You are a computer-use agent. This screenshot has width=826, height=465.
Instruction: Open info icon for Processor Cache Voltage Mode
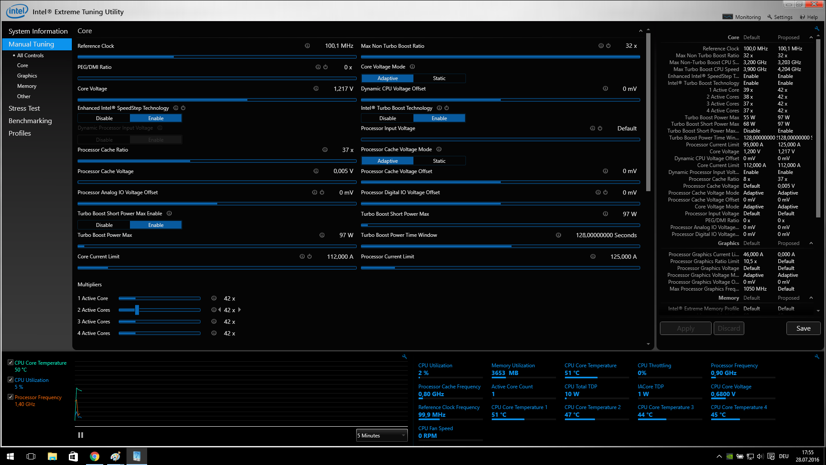(439, 149)
